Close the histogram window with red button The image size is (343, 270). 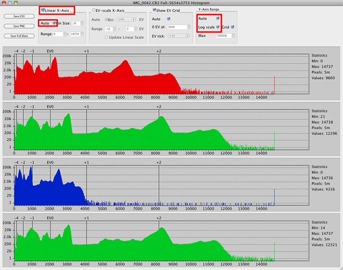(x=4, y=2)
